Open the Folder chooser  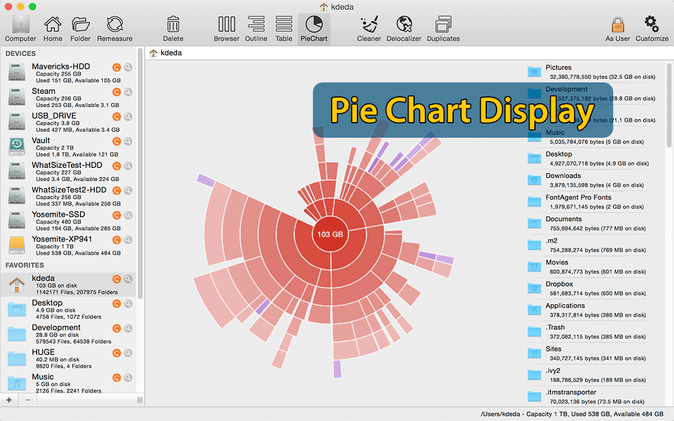point(80,28)
